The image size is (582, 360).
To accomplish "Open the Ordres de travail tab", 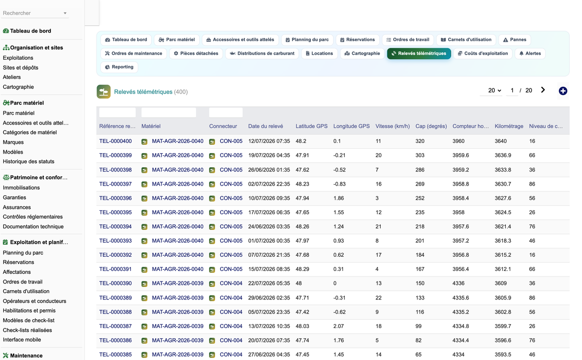I will (x=408, y=40).
